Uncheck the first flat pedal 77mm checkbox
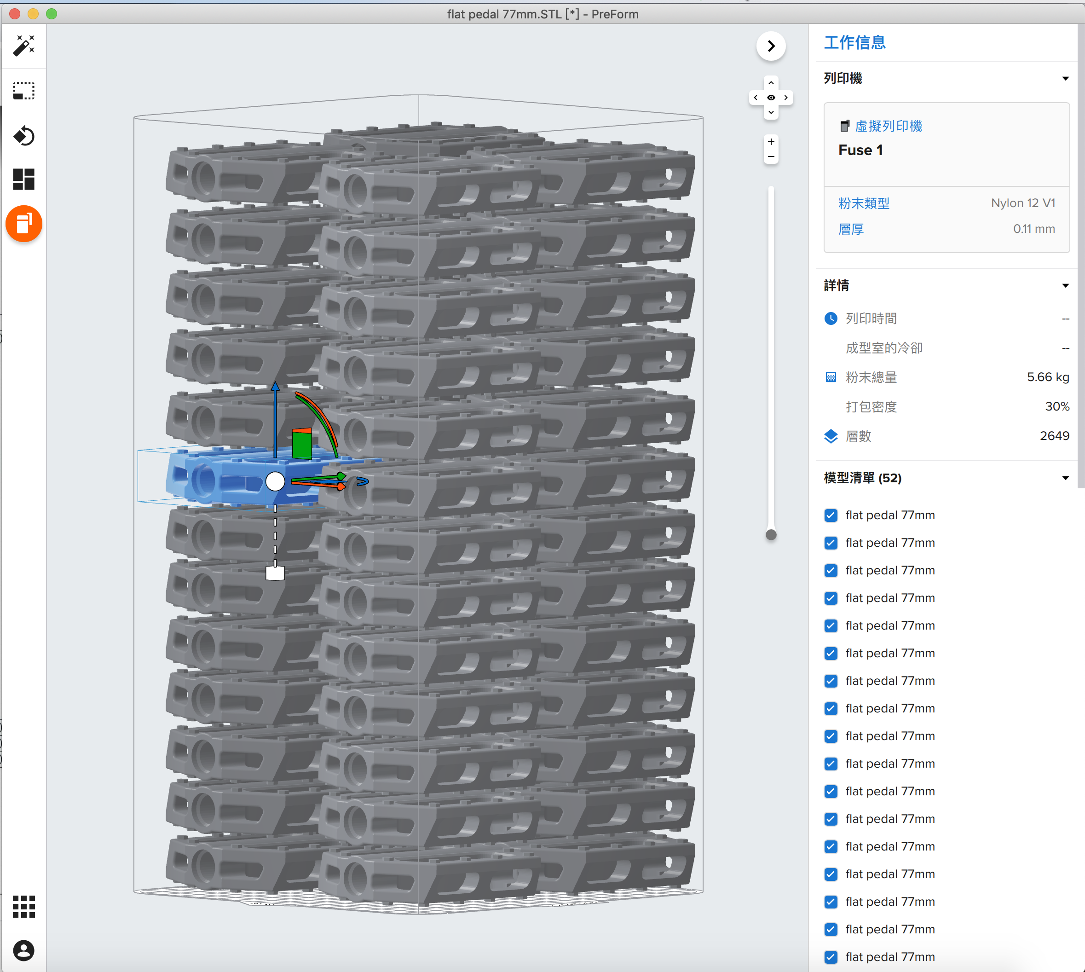 (x=831, y=515)
